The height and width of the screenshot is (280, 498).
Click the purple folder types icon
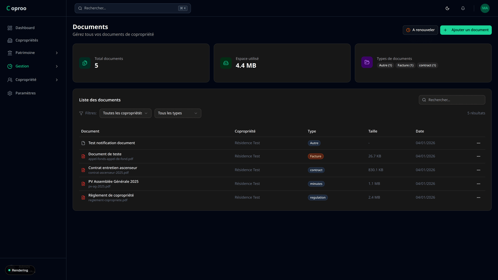[x=367, y=62]
